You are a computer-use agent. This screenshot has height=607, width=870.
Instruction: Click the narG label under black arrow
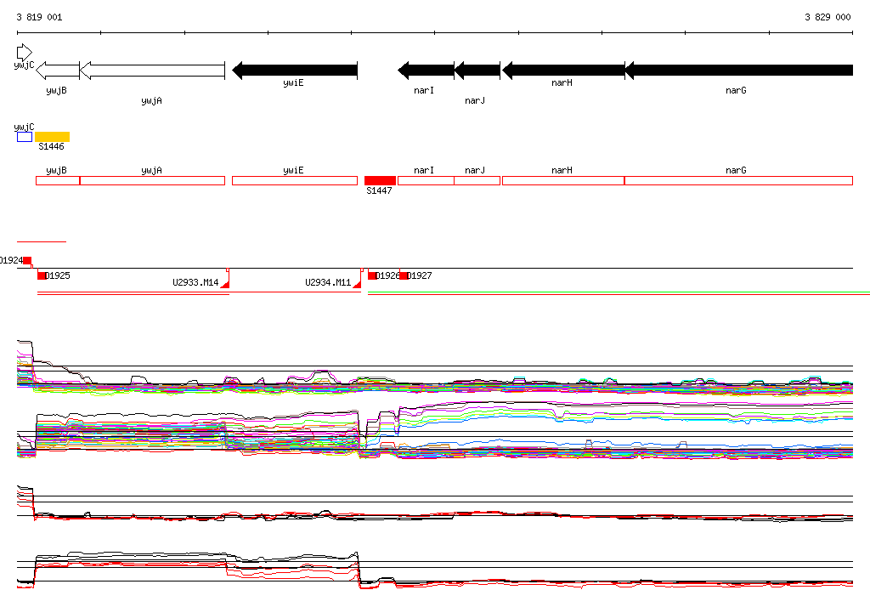736,90
